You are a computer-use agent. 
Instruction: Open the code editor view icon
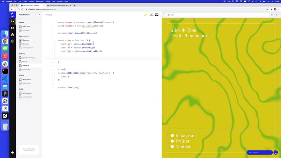[x=13, y=21]
